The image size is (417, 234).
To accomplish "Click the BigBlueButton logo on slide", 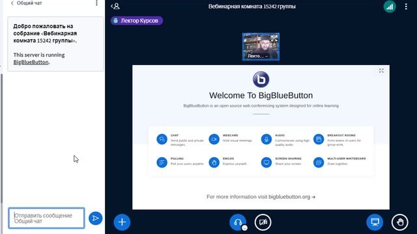I will (261, 79).
